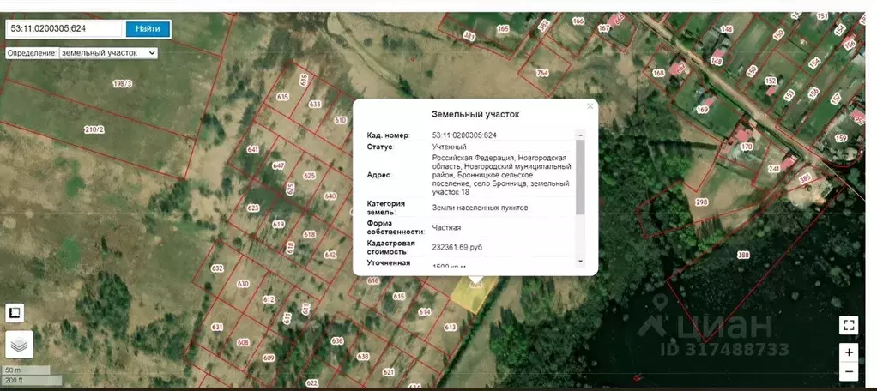
Task: Select parcel label 641 on map
Action: tap(253, 150)
